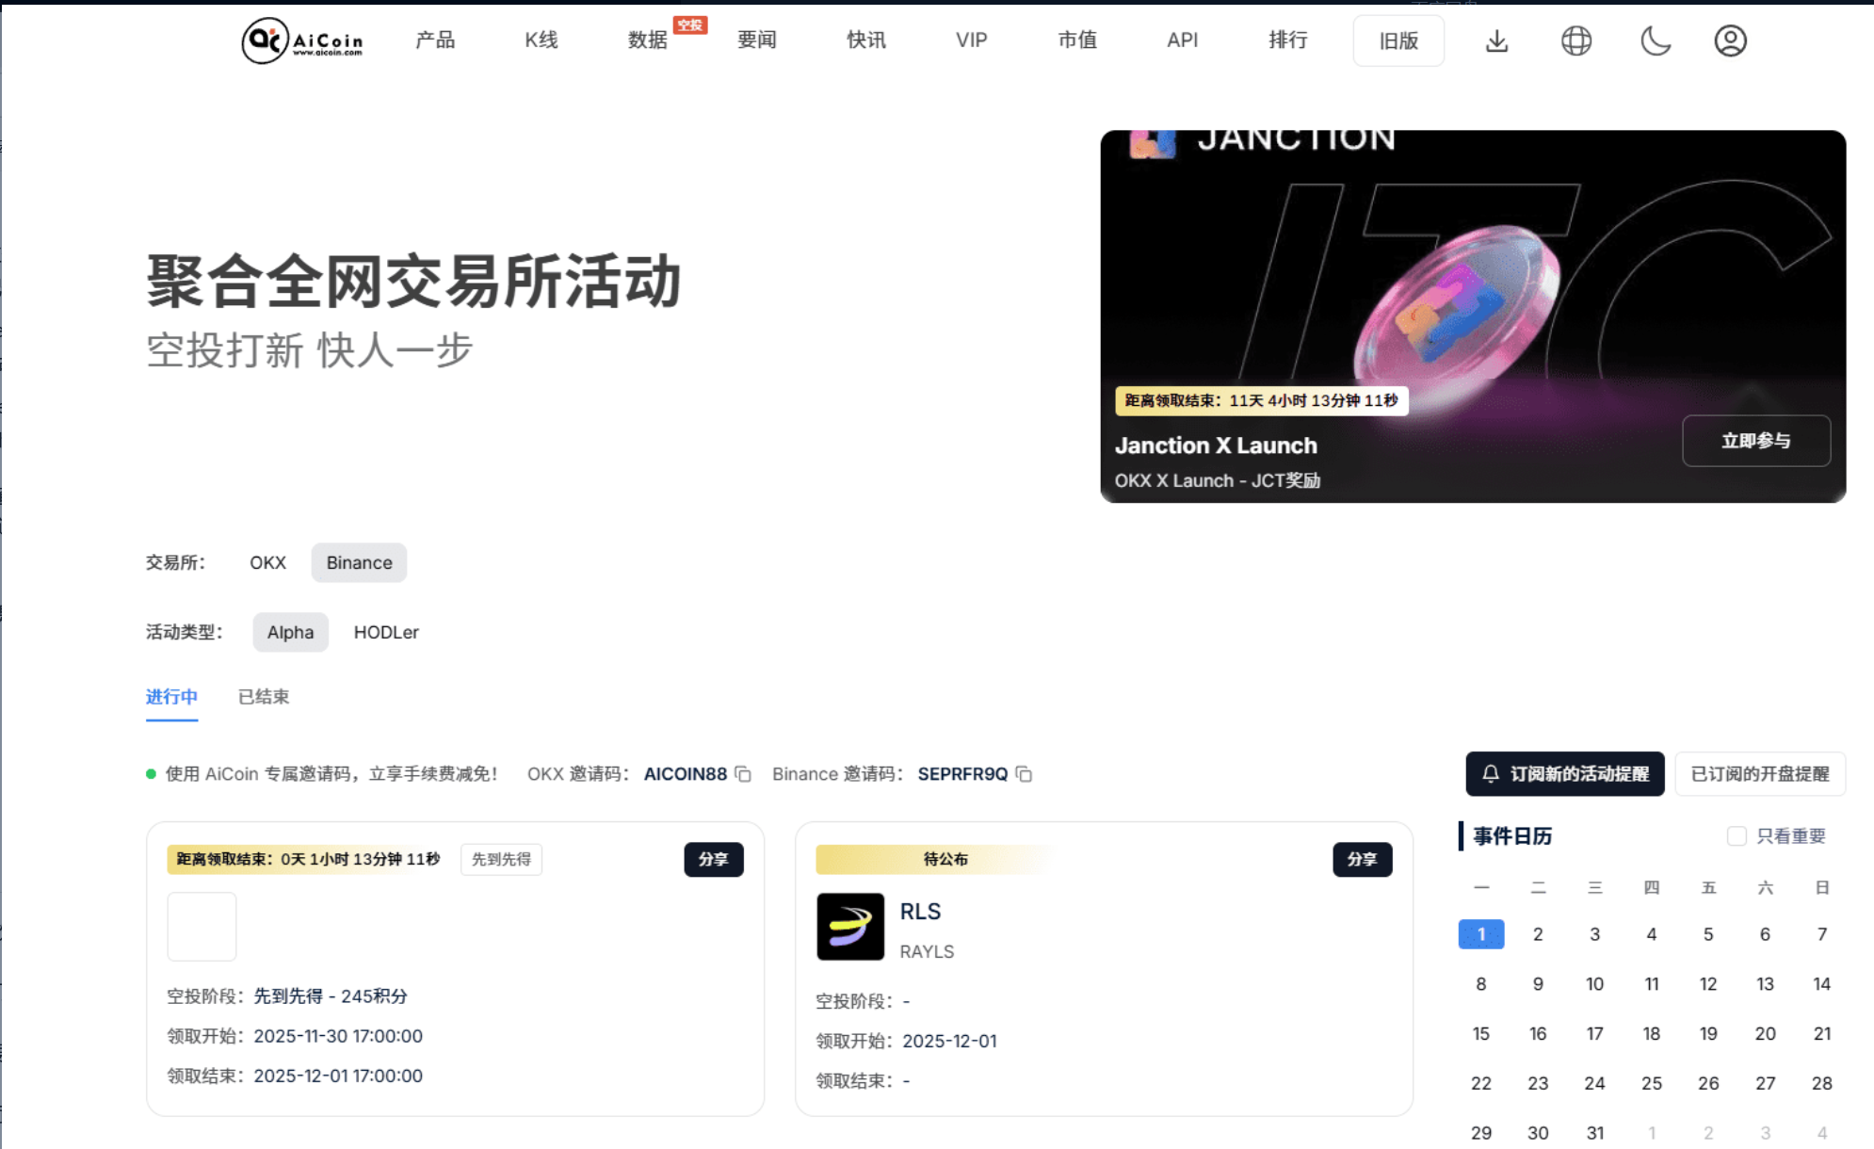Image resolution: width=1874 pixels, height=1149 pixels.
Task: Open the 数据 menu
Action: 647,40
